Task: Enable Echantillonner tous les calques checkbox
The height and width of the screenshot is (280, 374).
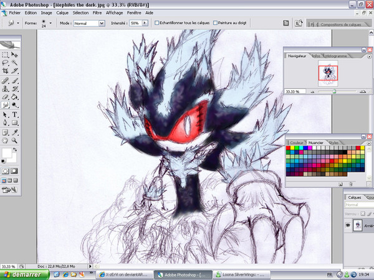Action: coord(156,23)
